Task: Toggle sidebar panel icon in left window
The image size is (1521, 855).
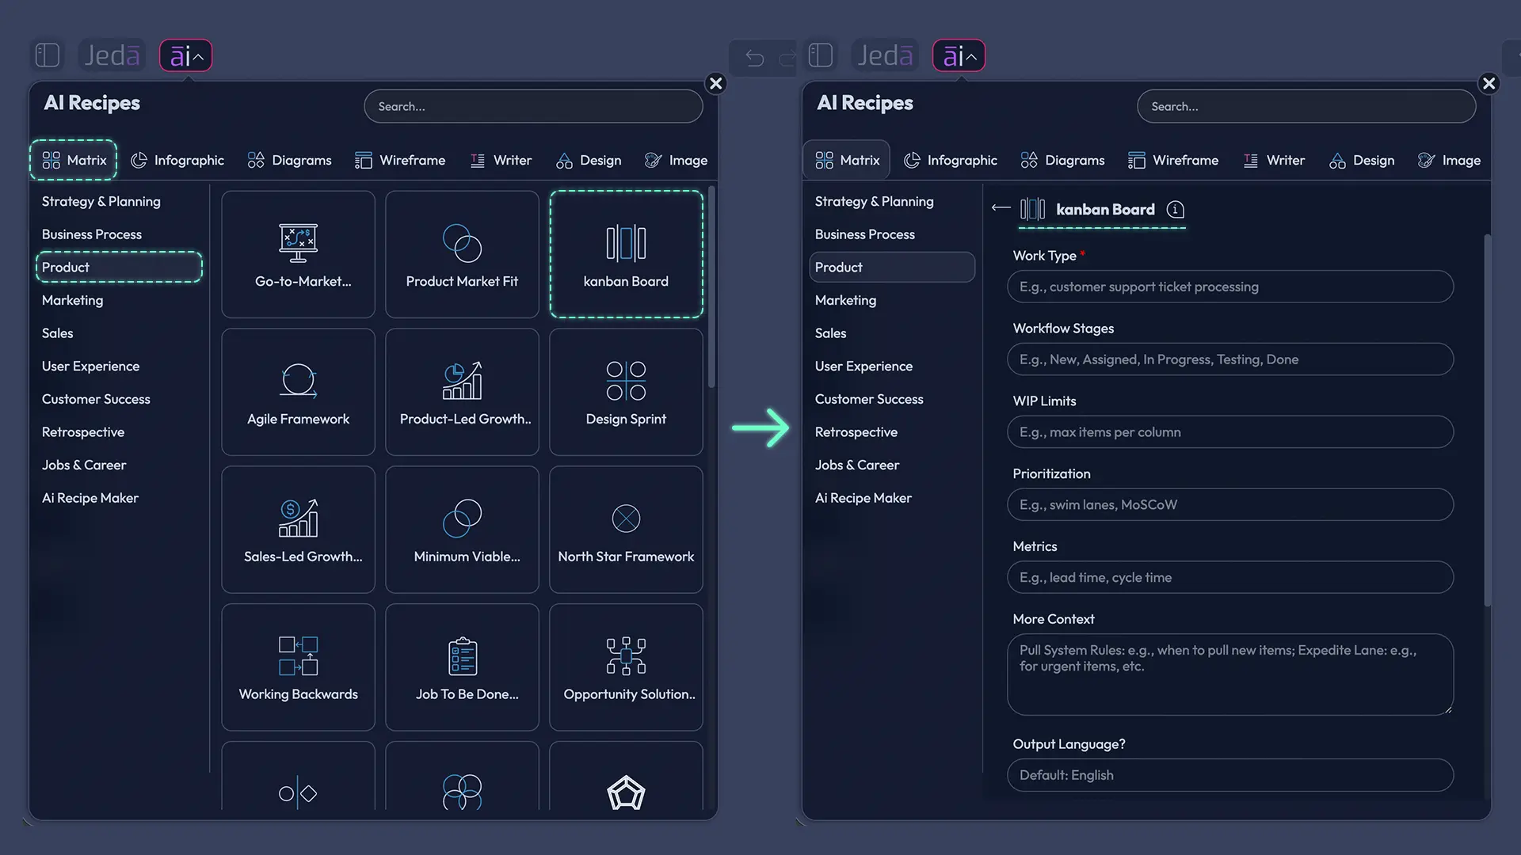Action: 48,55
